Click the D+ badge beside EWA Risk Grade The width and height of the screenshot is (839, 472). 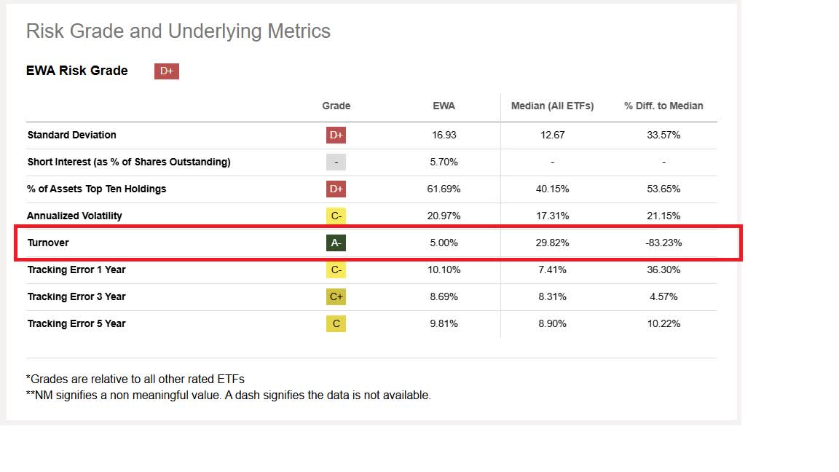[166, 71]
